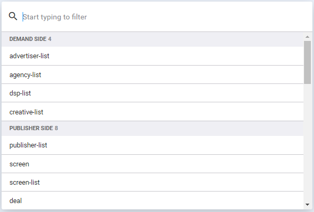Choose publisher-list under Publisher Side

coord(153,145)
